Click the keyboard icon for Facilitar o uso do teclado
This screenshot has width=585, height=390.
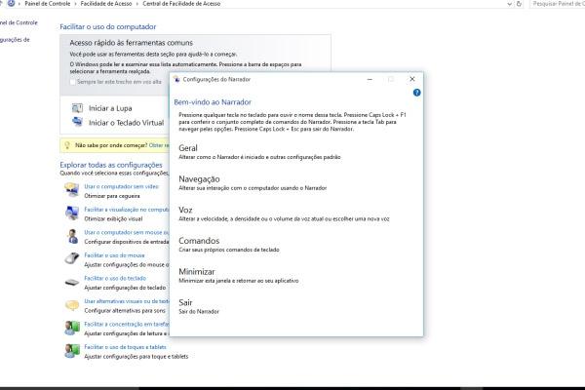pos(71,283)
